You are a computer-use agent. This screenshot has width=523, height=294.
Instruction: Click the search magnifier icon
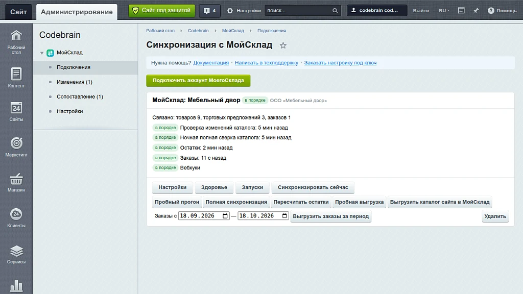pyautogui.click(x=335, y=11)
